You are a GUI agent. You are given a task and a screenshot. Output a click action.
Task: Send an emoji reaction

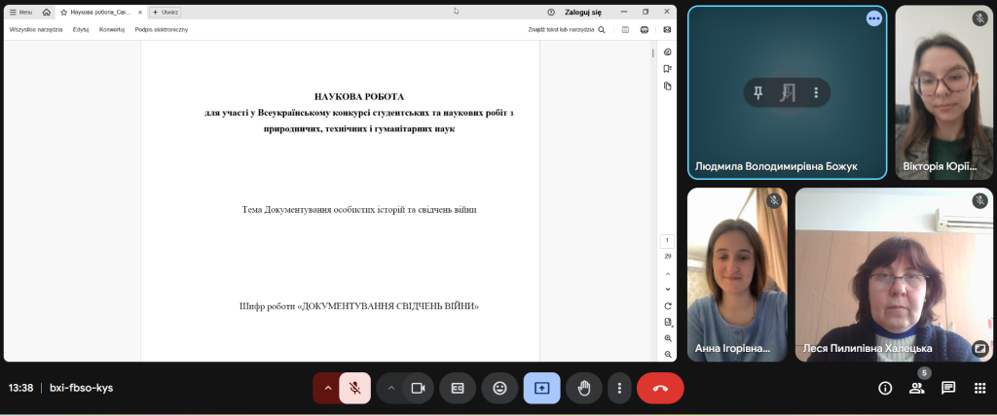pyautogui.click(x=499, y=388)
